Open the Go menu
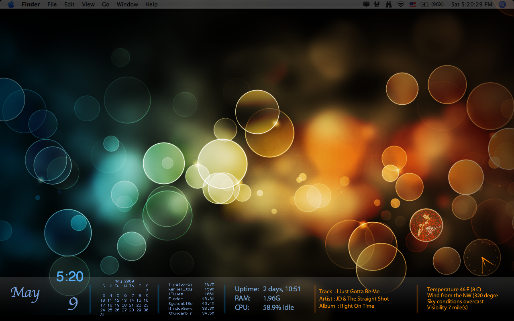The width and height of the screenshot is (514, 321). [106, 4]
